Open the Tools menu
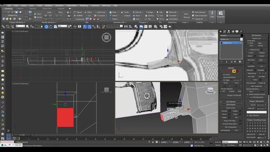The width and height of the screenshot is (270, 152). tap(16, 5)
